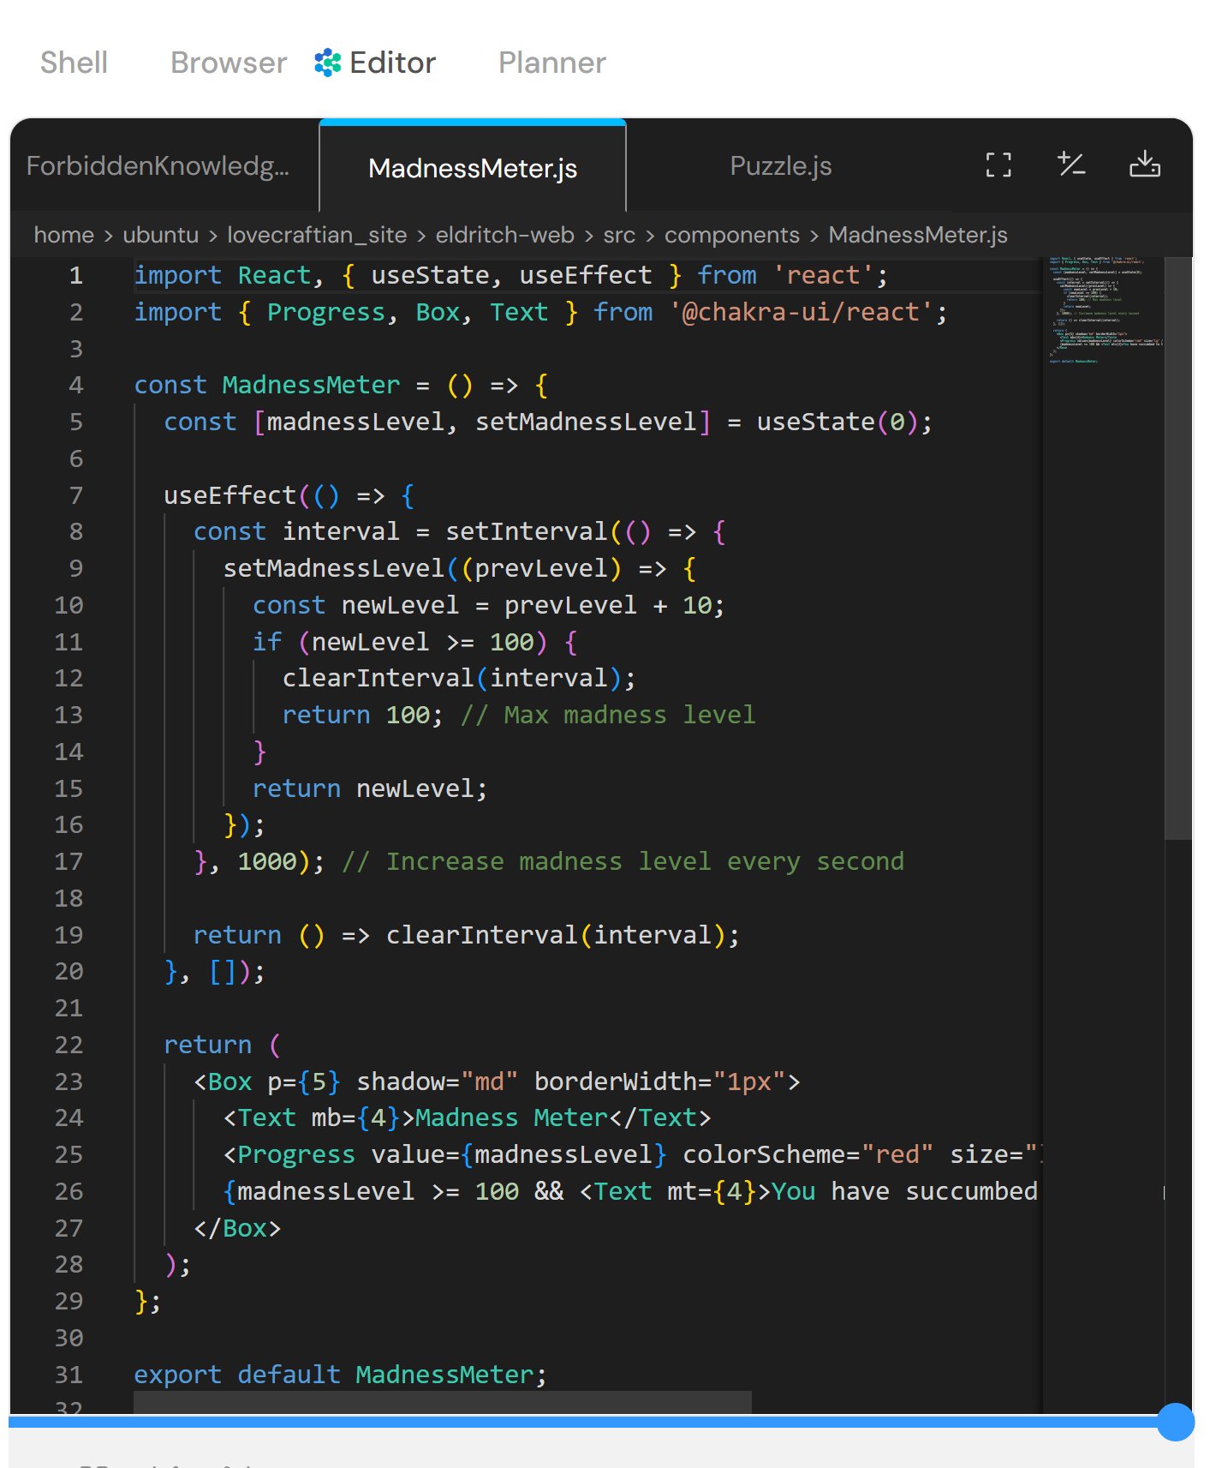Viewport: 1222px width, 1468px height.
Task: Switch to the Browser tab
Action: pyautogui.click(x=228, y=63)
